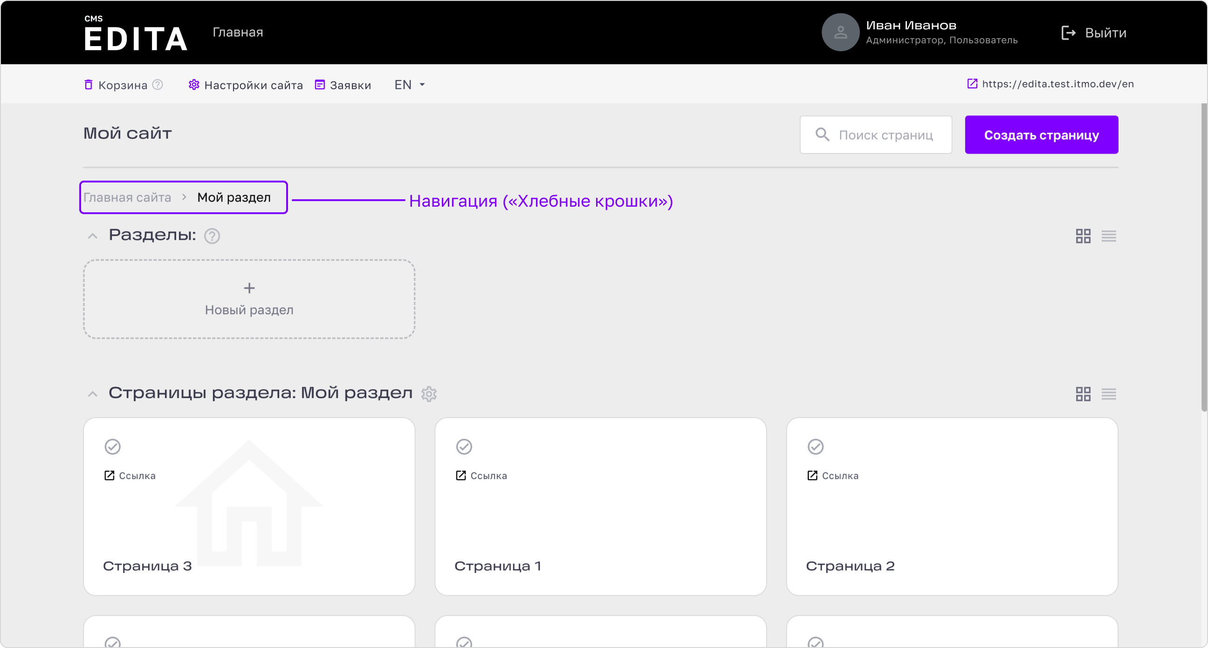Switch section pages to list view
This screenshot has height=648, width=1208.
pyautogui.click(x=1109, y=393)
